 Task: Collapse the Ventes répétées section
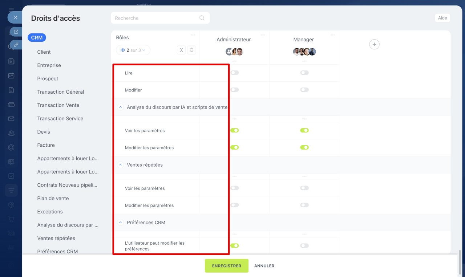pyautogui.click(x=120, y=165)
